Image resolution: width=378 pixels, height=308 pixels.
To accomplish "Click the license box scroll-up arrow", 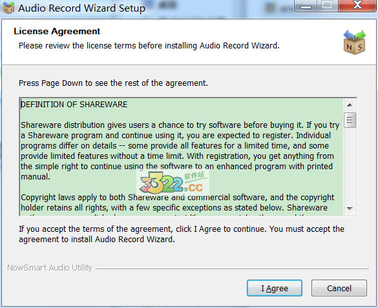I will [350, 105].
